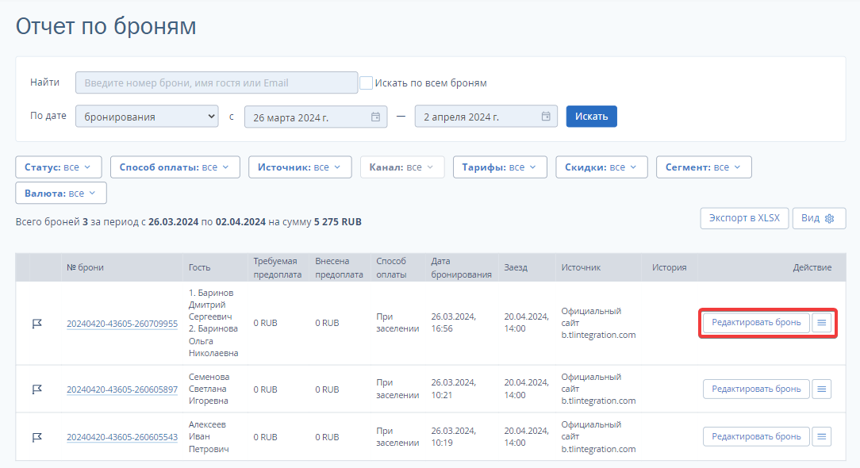
Task: Mark the flag for Алексеев Иван booking
Action: [36, 437]
